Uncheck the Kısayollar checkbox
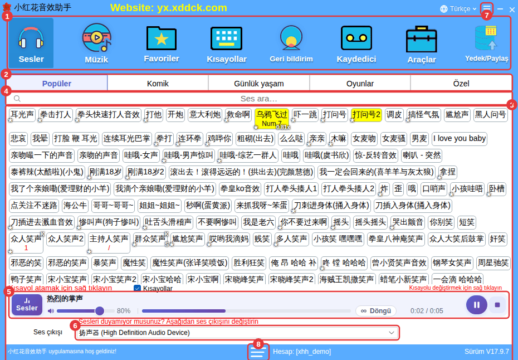 point(137,288)
